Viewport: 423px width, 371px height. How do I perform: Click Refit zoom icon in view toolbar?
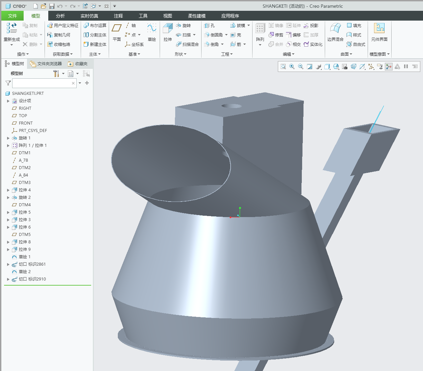coord(283,67)
